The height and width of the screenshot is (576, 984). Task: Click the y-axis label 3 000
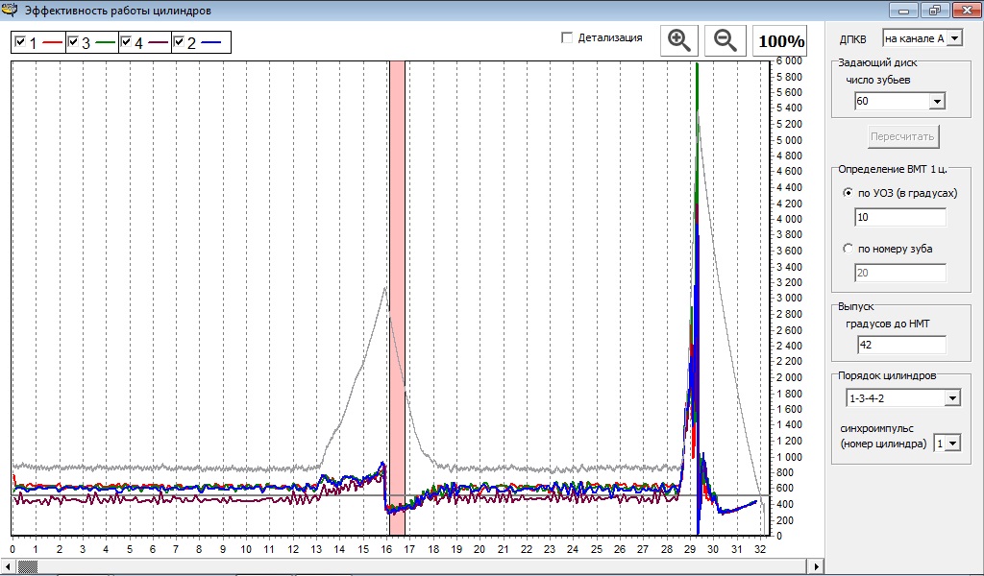tap(790, 299)
